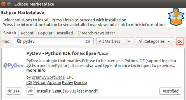Screen dimensions: 186x100
Task: Click the PyDev - Python IDE title
Action: point(67,53)
